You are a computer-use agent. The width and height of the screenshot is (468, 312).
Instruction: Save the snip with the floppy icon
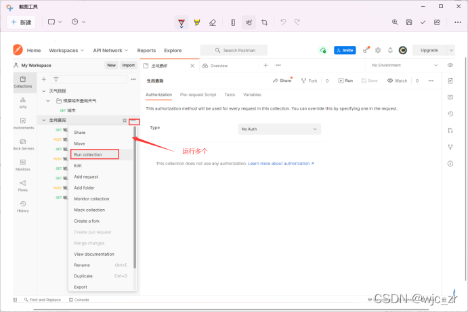409,22
